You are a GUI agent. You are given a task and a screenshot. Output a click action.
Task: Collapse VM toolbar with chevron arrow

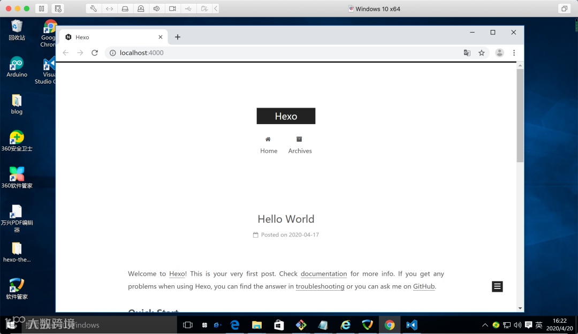pyautogui.click(x=216, y=9)
